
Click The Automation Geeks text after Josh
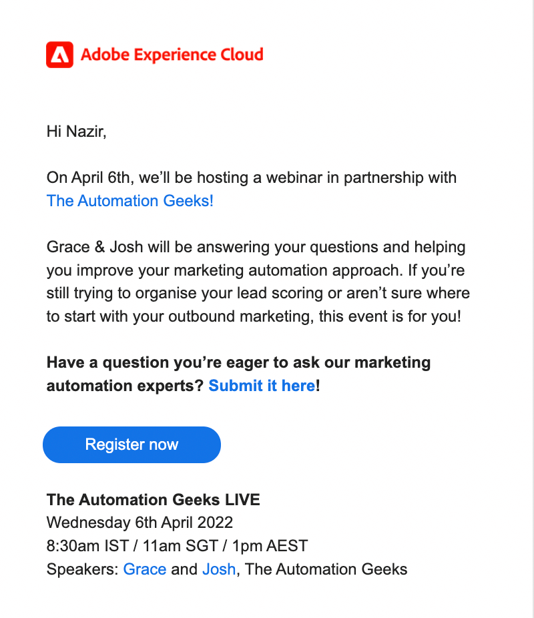[326, 569]
